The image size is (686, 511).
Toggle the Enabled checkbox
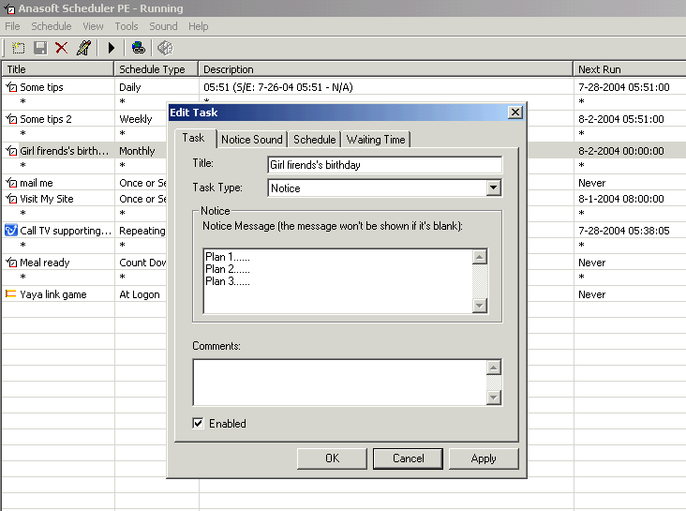(x=198, y=424)
